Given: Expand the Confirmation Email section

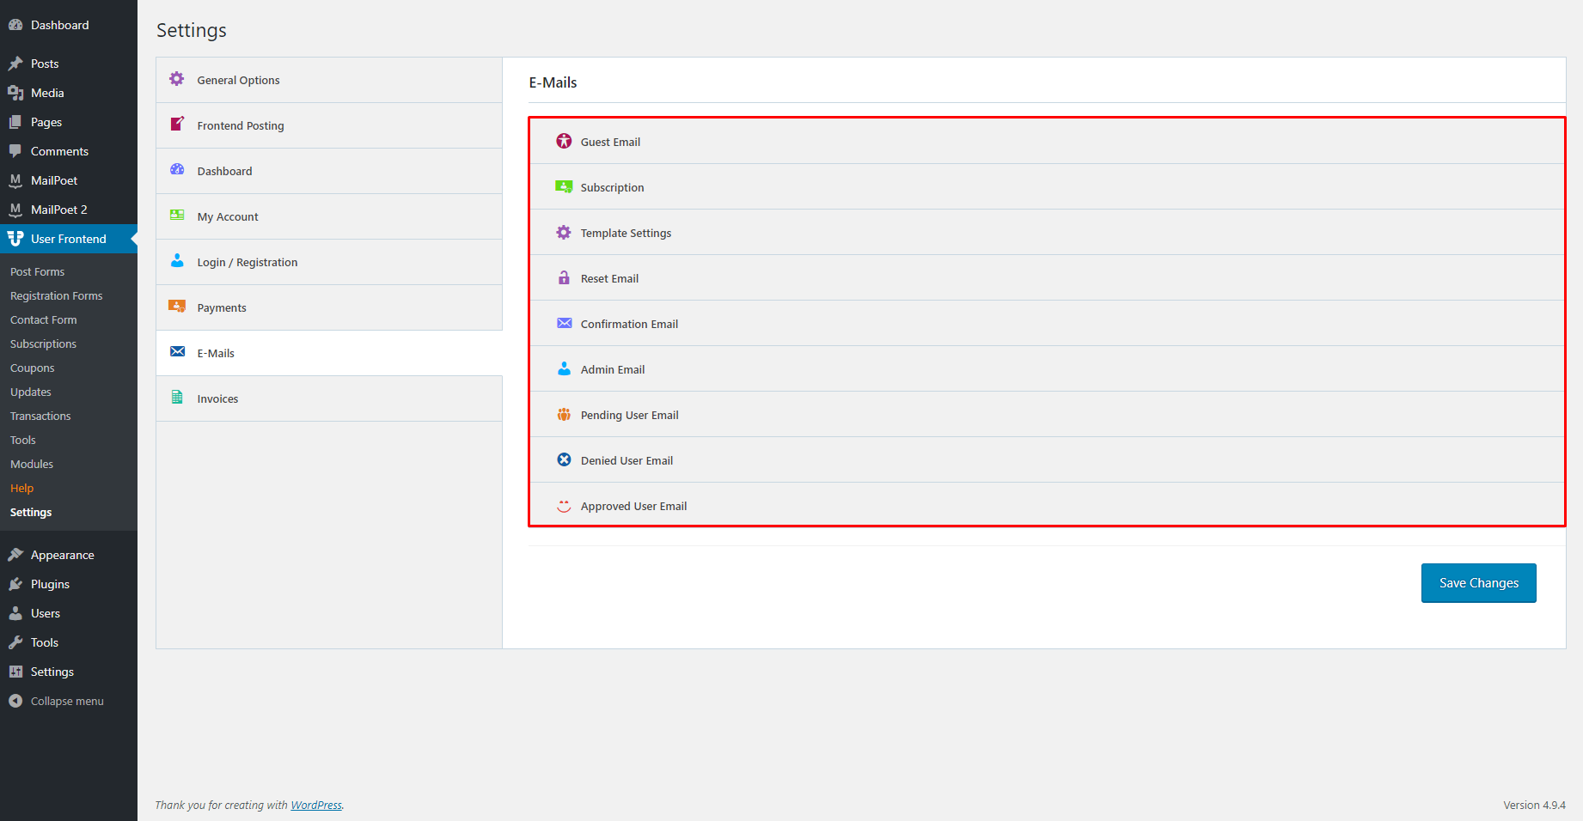Looking at the screenshot, I should coord(1047,324).
